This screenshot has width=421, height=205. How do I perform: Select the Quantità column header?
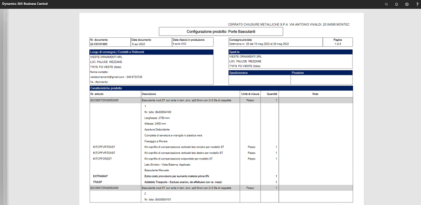pos(272,94)
